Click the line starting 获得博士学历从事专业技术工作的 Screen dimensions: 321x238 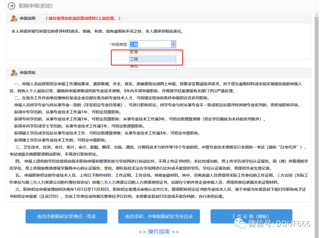[61, 140]
